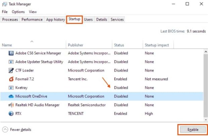Image resolution: width=208 pixels, height=136 pixels.
Task: Click the Foxmail 7.2 icon
Action: coord(11,79)
